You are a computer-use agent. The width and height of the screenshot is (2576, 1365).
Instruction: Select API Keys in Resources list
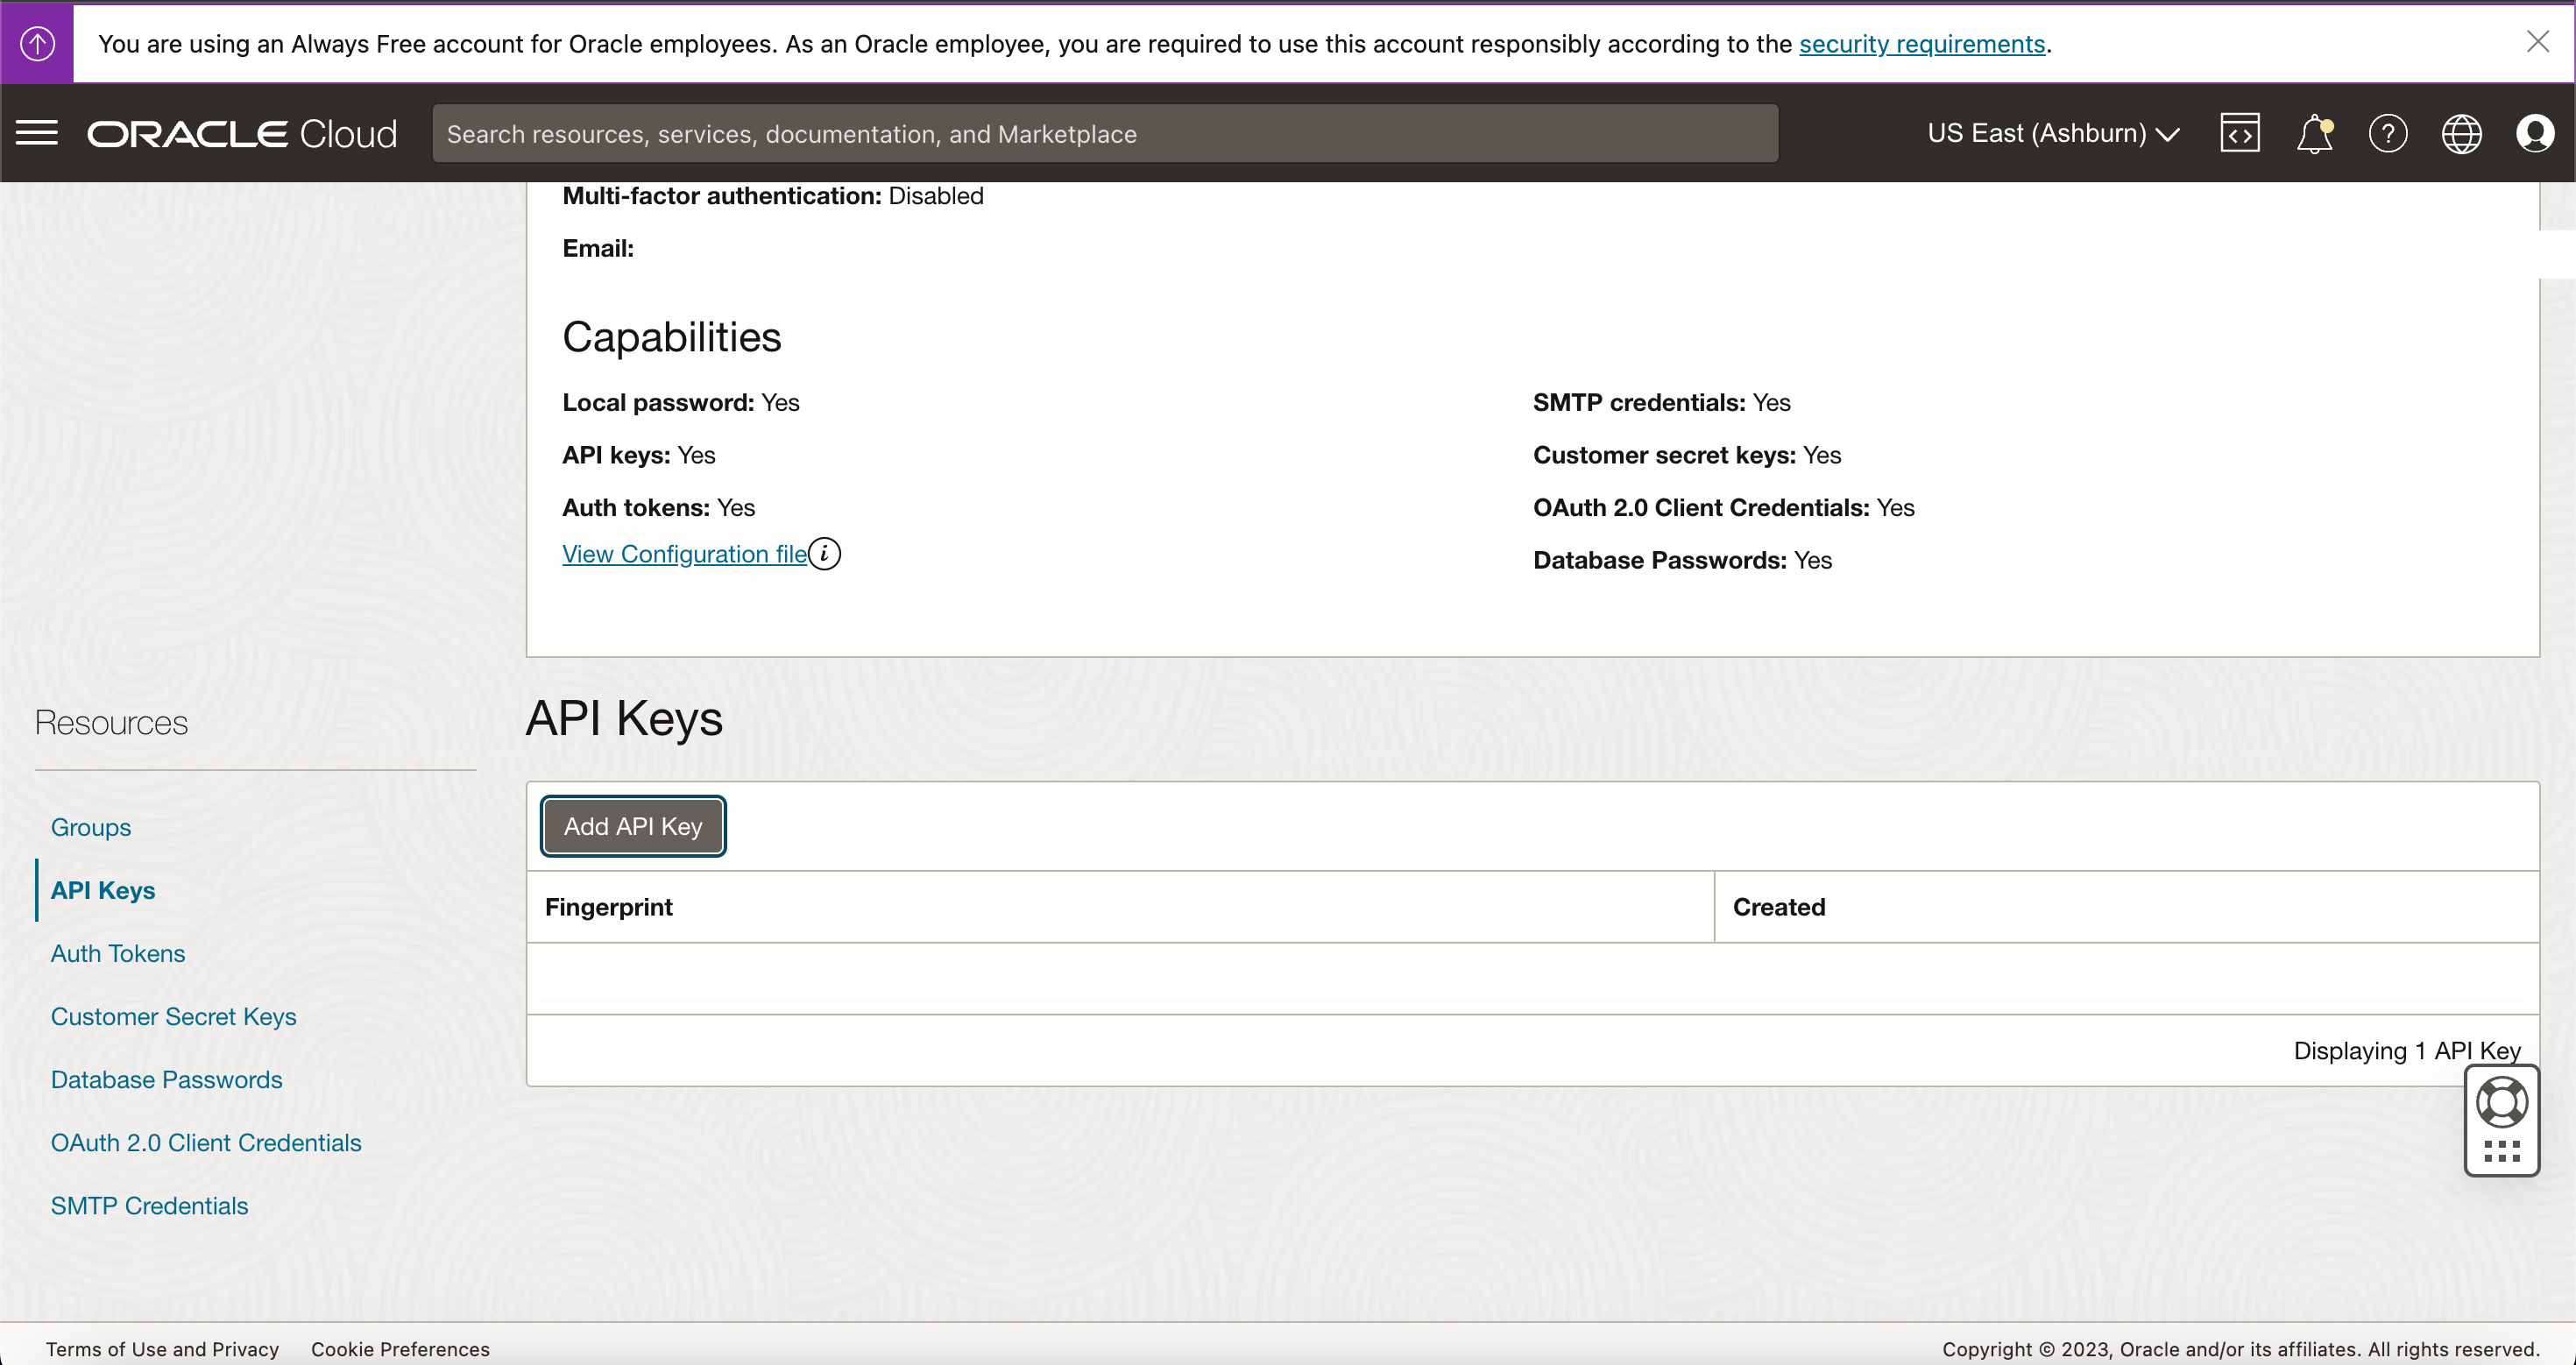pos(103,890)
